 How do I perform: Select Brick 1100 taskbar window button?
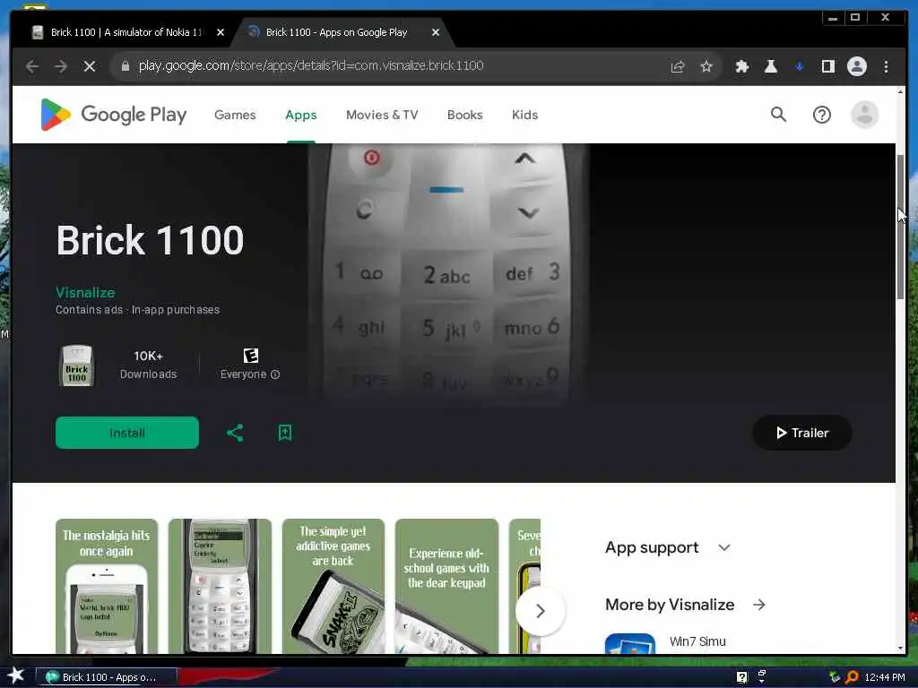click(x=106, y=677)
